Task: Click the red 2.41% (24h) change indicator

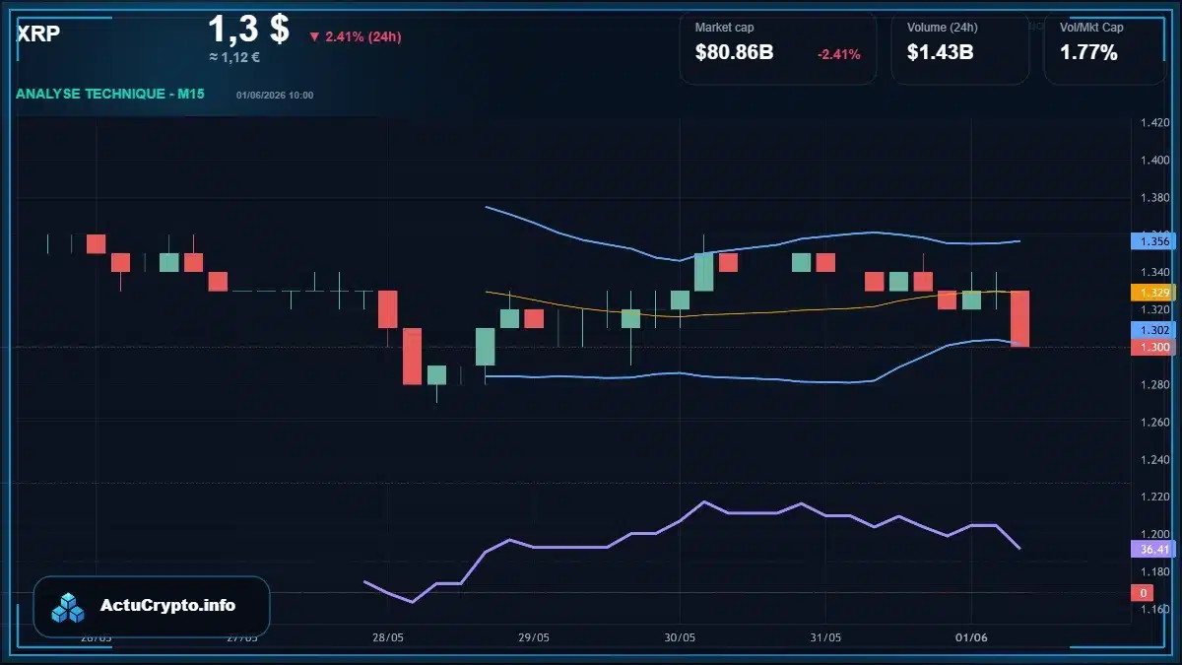Action: point(355,36)
